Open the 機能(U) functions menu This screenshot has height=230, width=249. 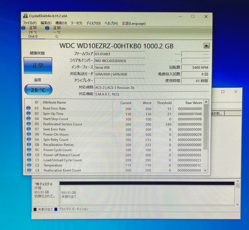[x=61, y=24]
